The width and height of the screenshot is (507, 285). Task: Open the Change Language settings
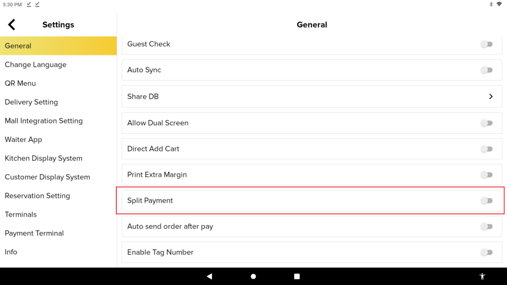[x=36, y=65]
